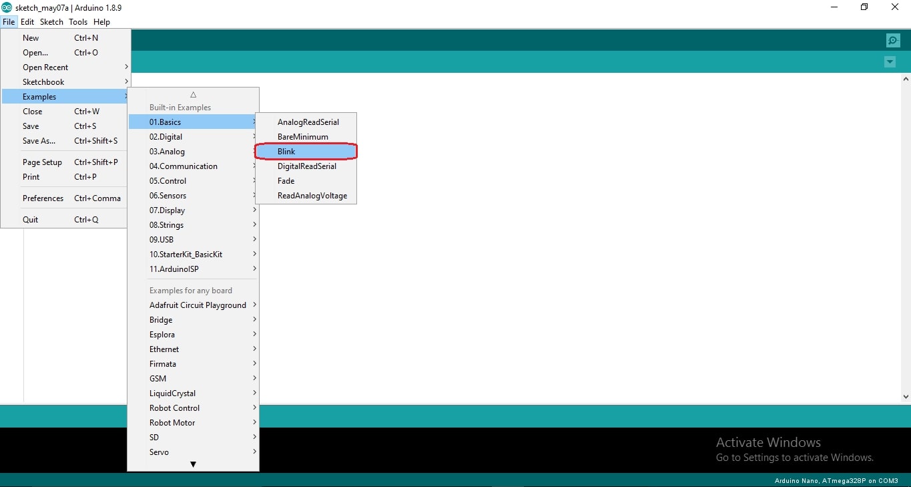Viewport: 911px width, 487px height.
Task: Expand the Sketchbook submenu
Action: (65, 82)
